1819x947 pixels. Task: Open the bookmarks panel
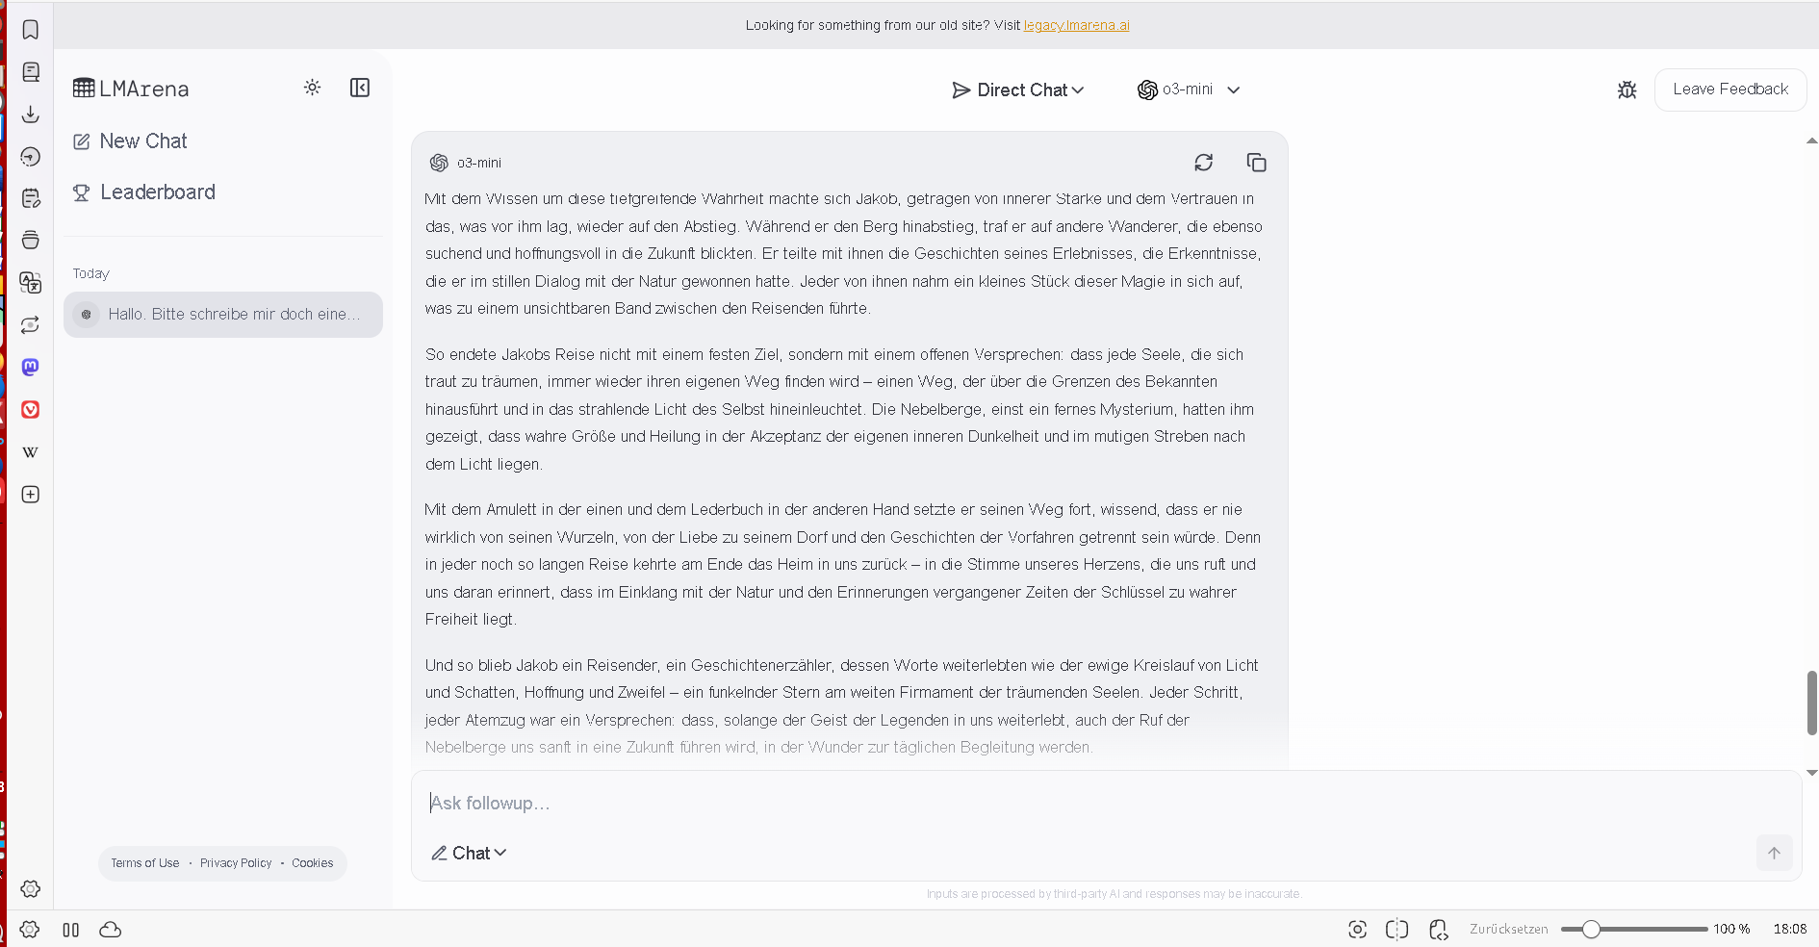pyautogui.click(x=31, y=30)
